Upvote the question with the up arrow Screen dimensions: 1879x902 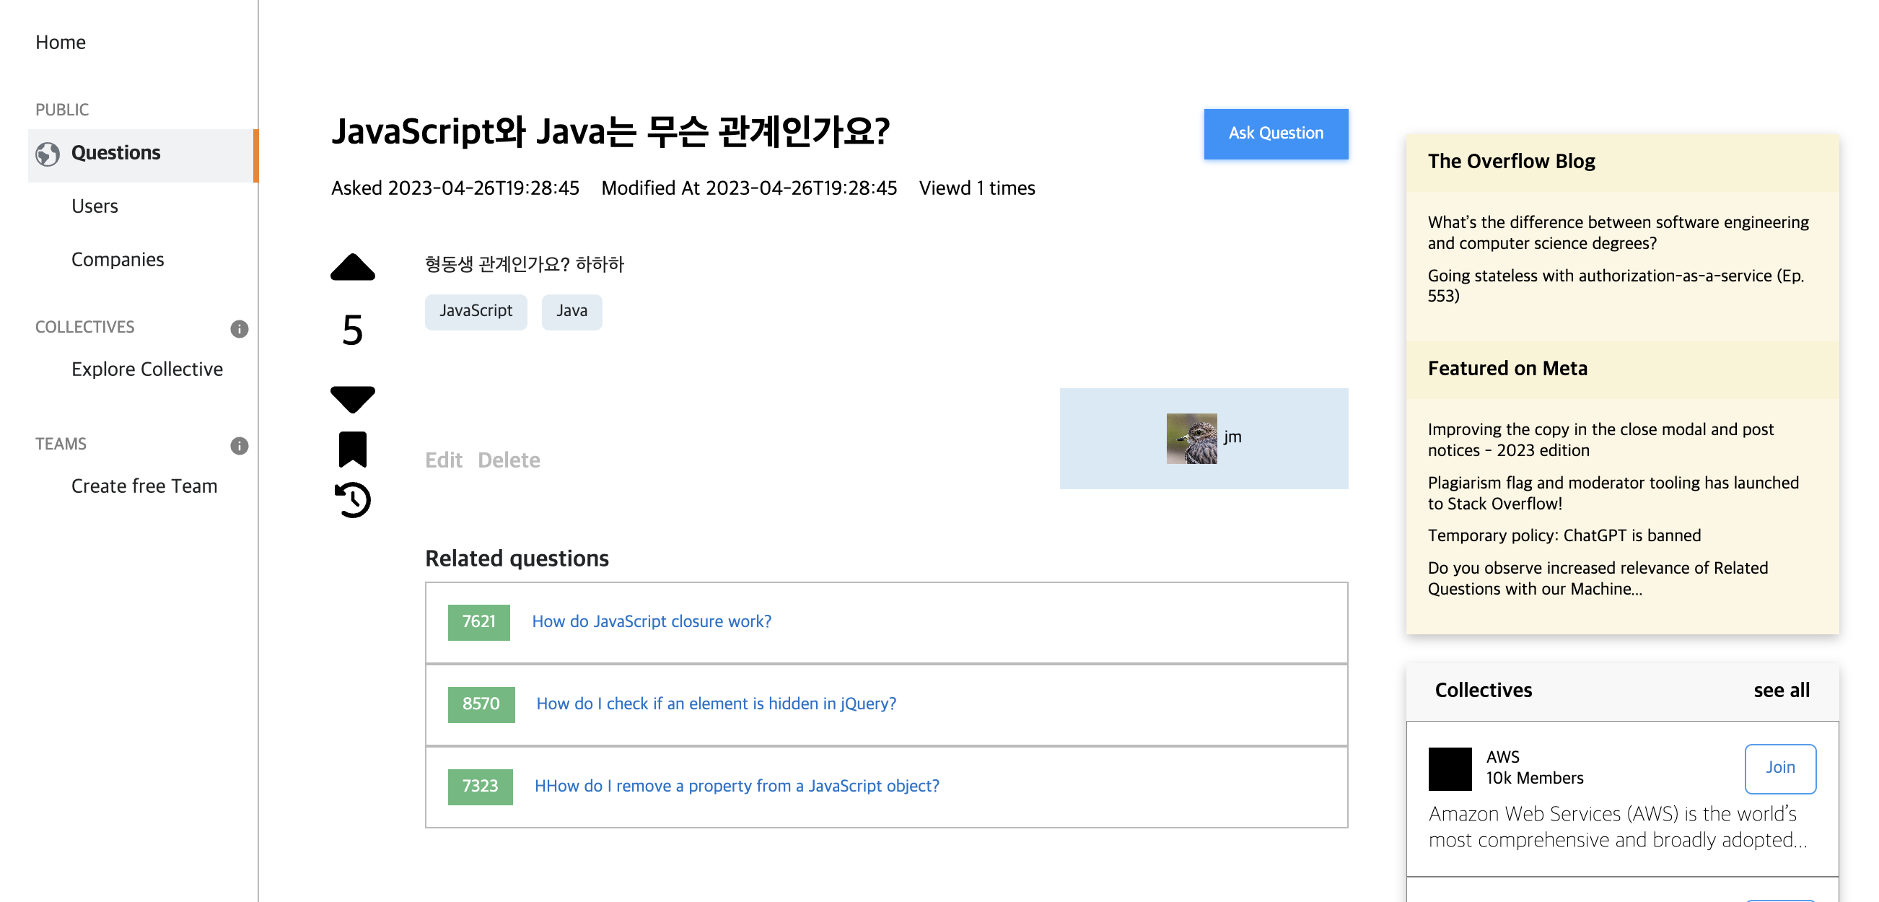point(352,267)
